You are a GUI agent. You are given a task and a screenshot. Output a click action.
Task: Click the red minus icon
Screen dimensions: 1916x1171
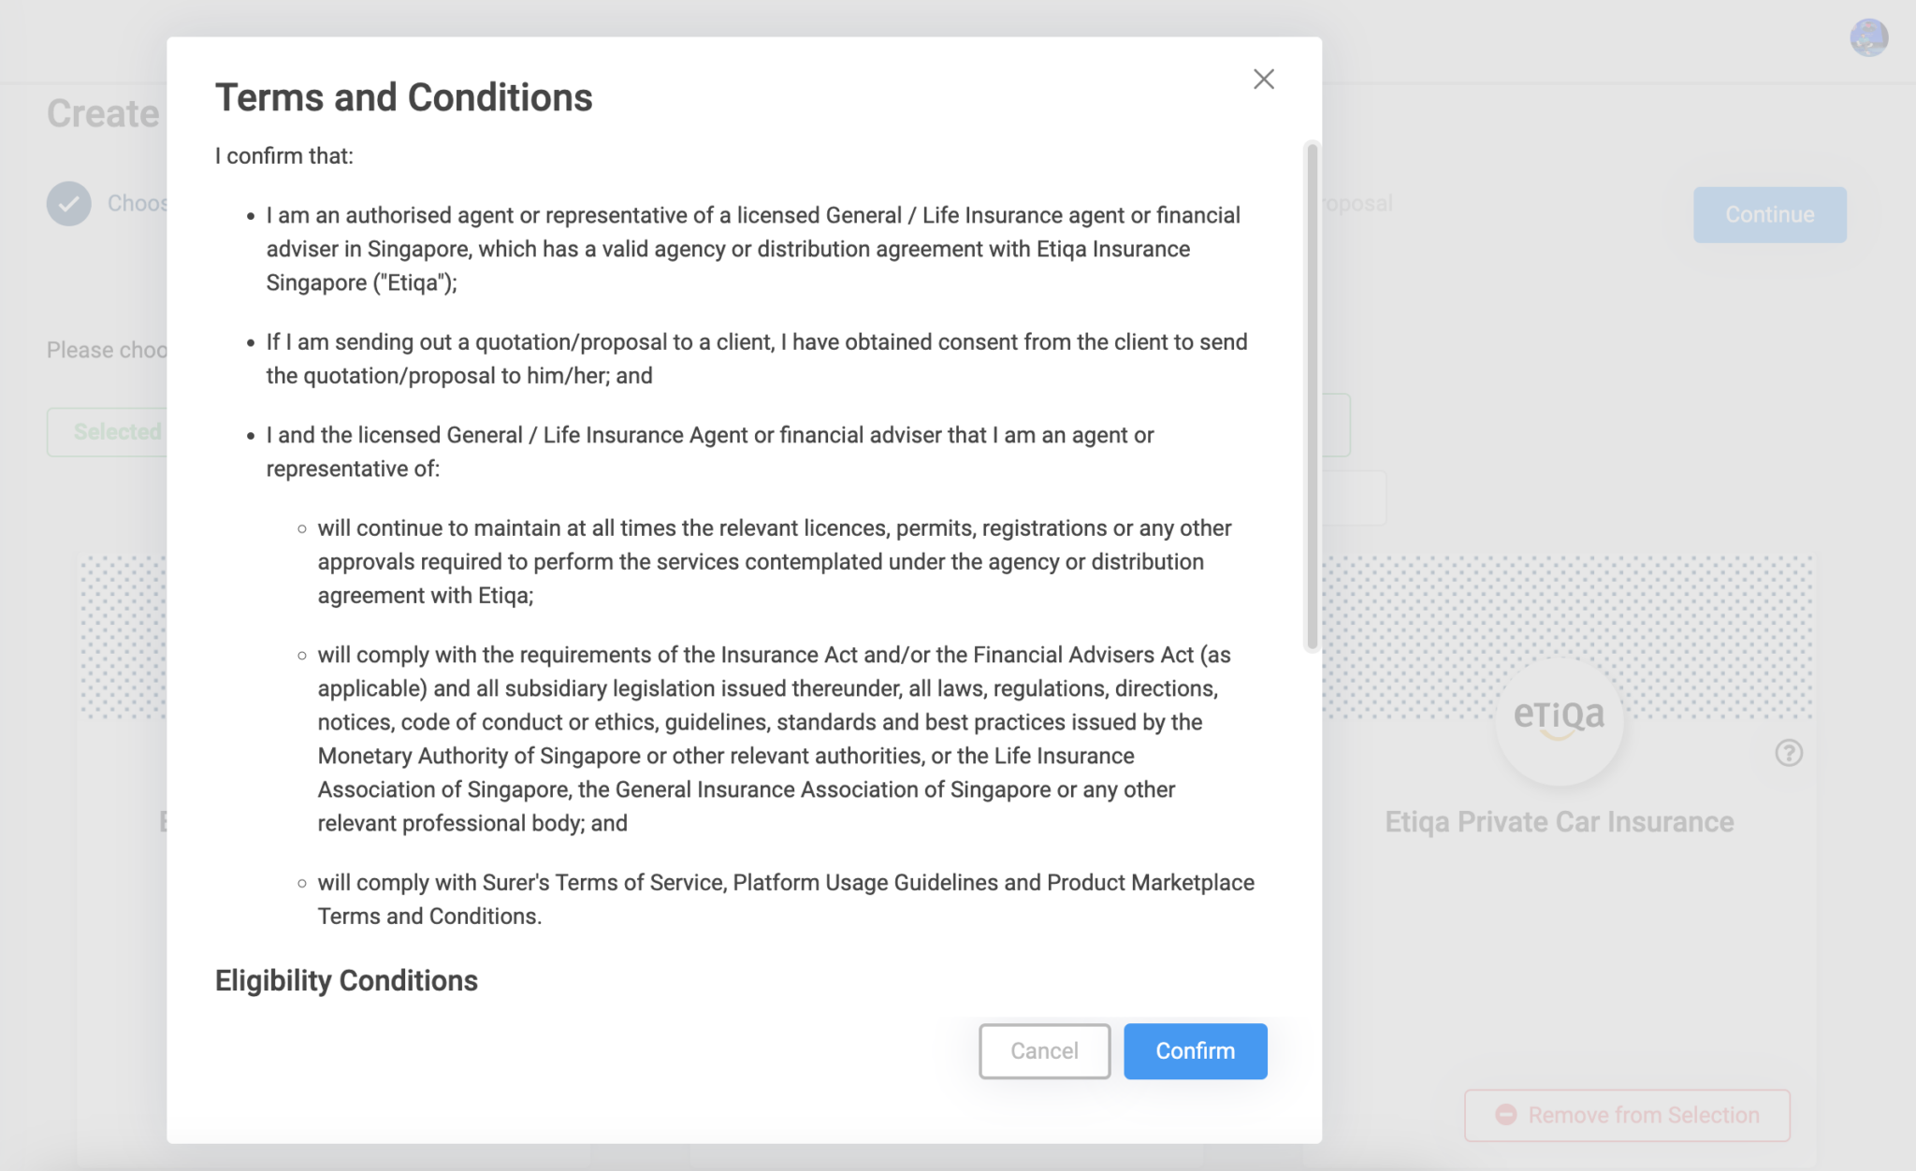[1505, 1115]
